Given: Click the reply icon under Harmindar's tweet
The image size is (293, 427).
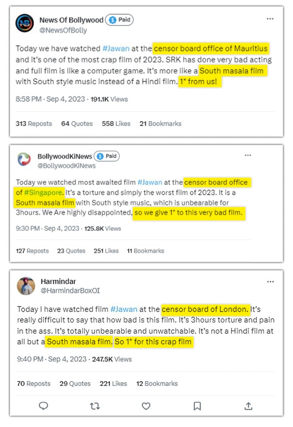Looking at the screenshot, I should click(x=44, y=406).
